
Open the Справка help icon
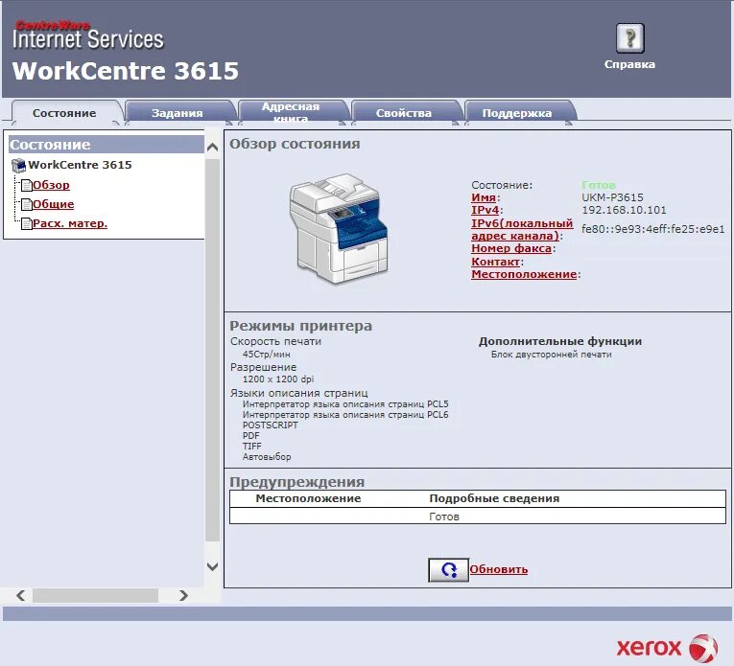tap(629, 38)
